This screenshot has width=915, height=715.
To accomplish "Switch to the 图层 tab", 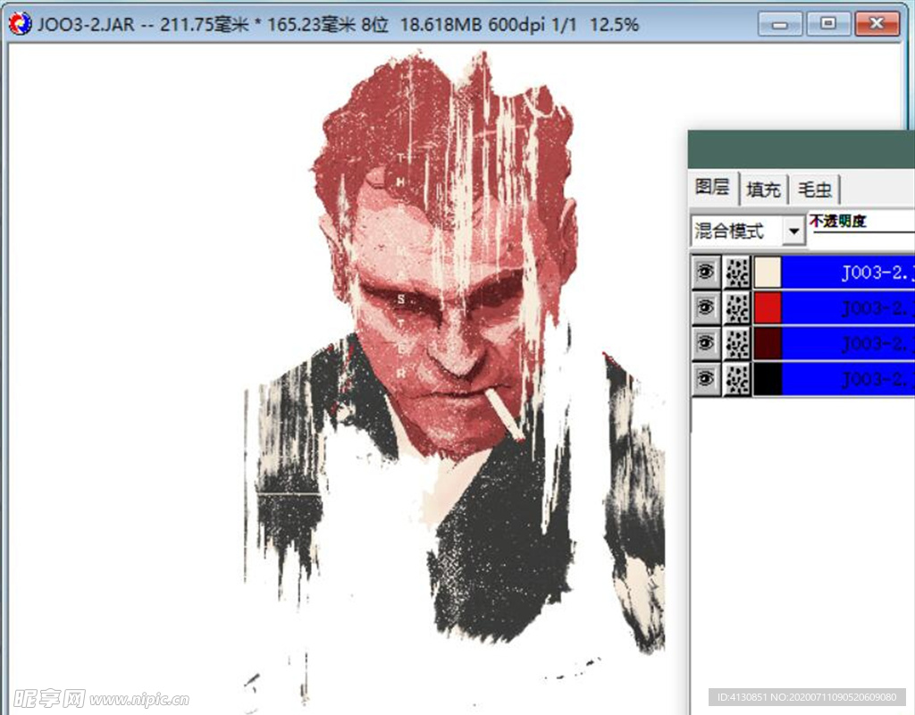I will pos(713,188).
